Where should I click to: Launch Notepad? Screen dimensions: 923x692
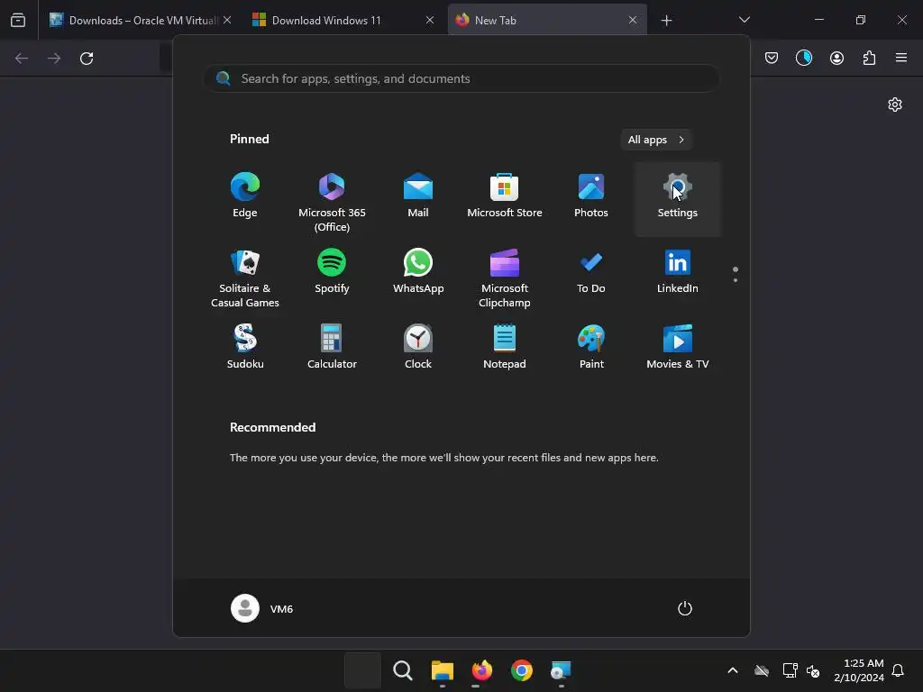505,349
